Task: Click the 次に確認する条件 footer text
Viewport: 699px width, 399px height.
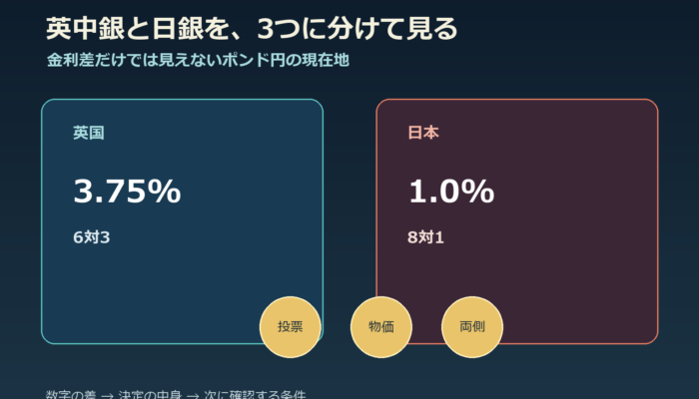Action: [x=255, y=395]
